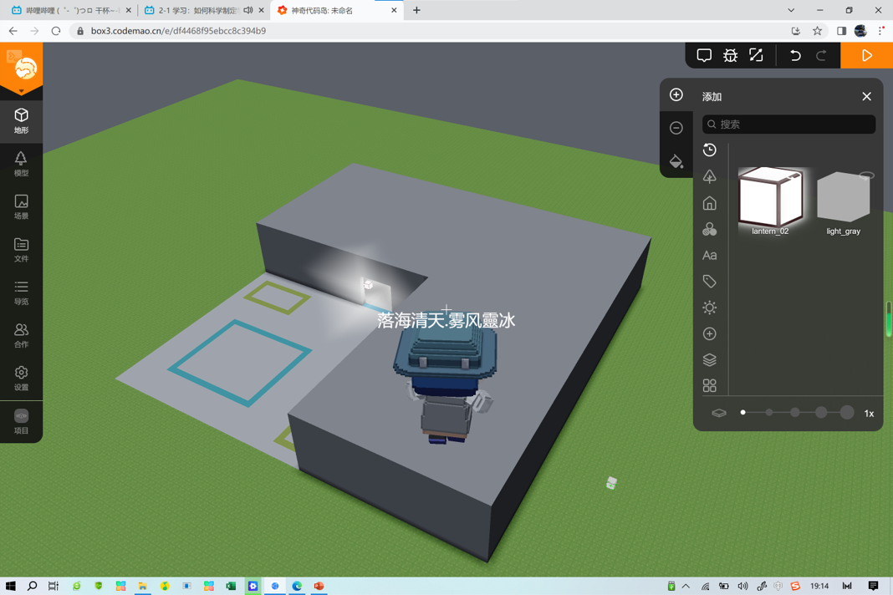Switch to add block mode (plus icon)
Image resolution: width=893 pixels, height=595 pixels.
pos(676,94)
